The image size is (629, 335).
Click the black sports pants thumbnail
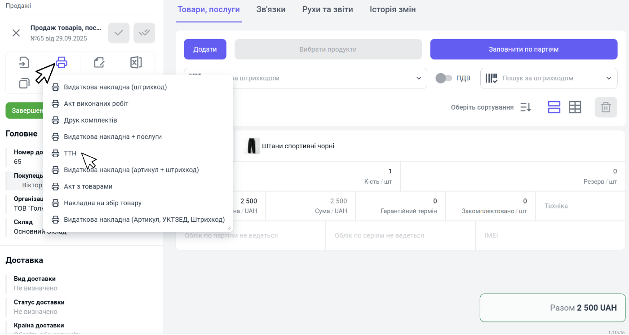click(252, 146)
